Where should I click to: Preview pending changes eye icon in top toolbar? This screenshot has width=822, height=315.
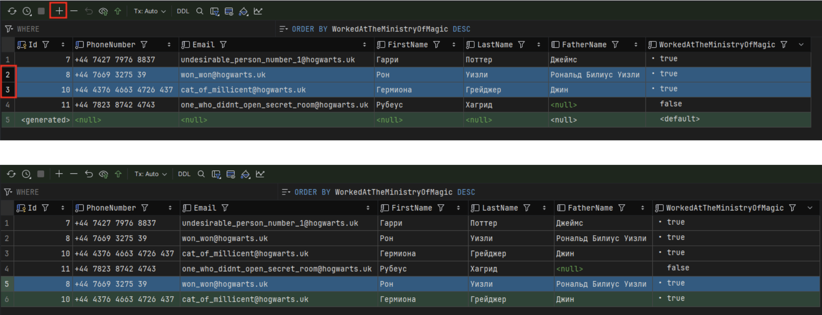coord(103,11)
